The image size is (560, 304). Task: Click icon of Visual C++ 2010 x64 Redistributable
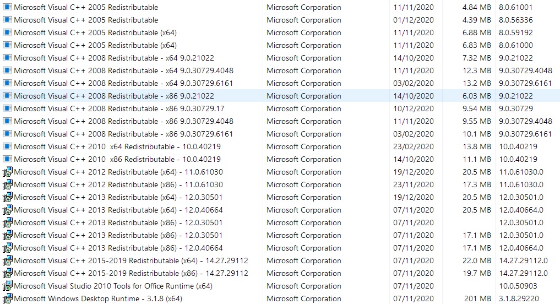pyautogui.click(x=7, y=146)
